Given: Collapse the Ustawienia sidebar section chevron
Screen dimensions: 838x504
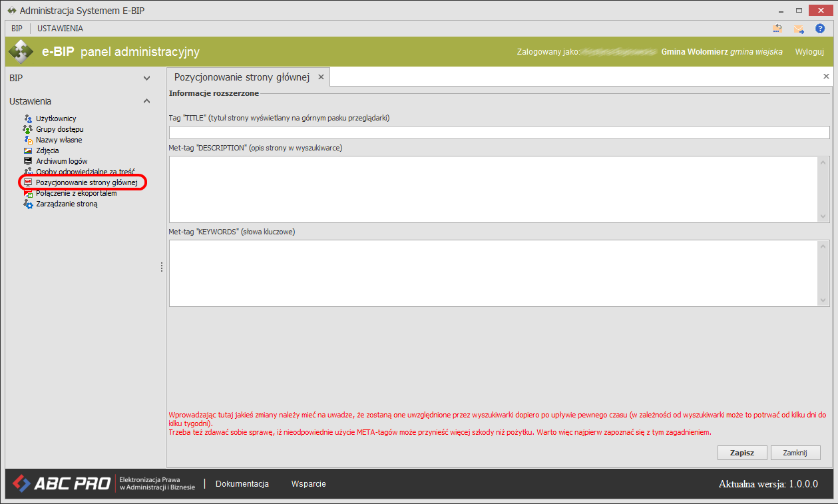Looking at the screenshot, I should (147, 101).
